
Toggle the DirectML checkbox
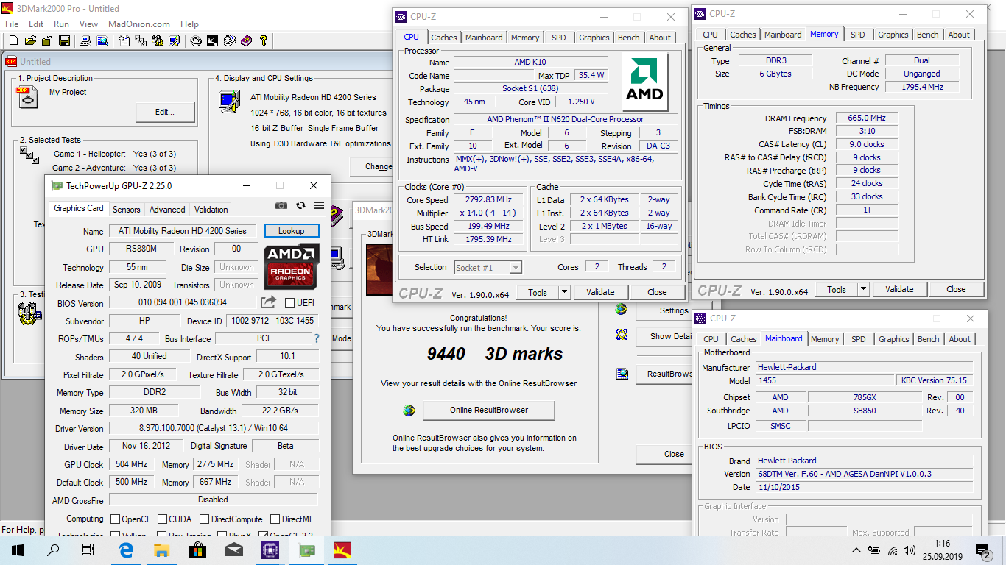pyautogui.click(x=275, y=519)
